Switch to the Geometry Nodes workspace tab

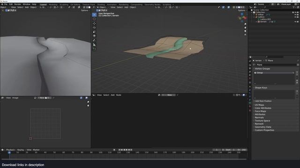click(152, 4)
